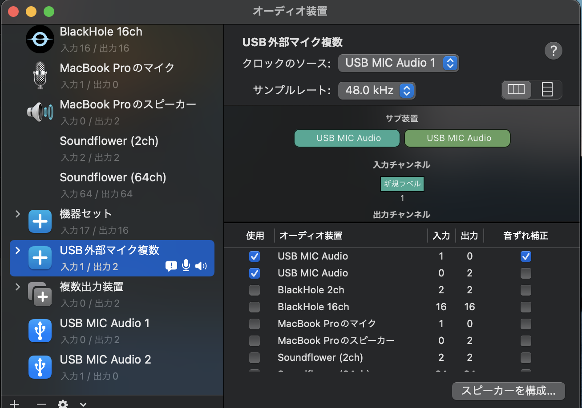Select the green USB MIC Audio sub-device tab

[457, 138]
